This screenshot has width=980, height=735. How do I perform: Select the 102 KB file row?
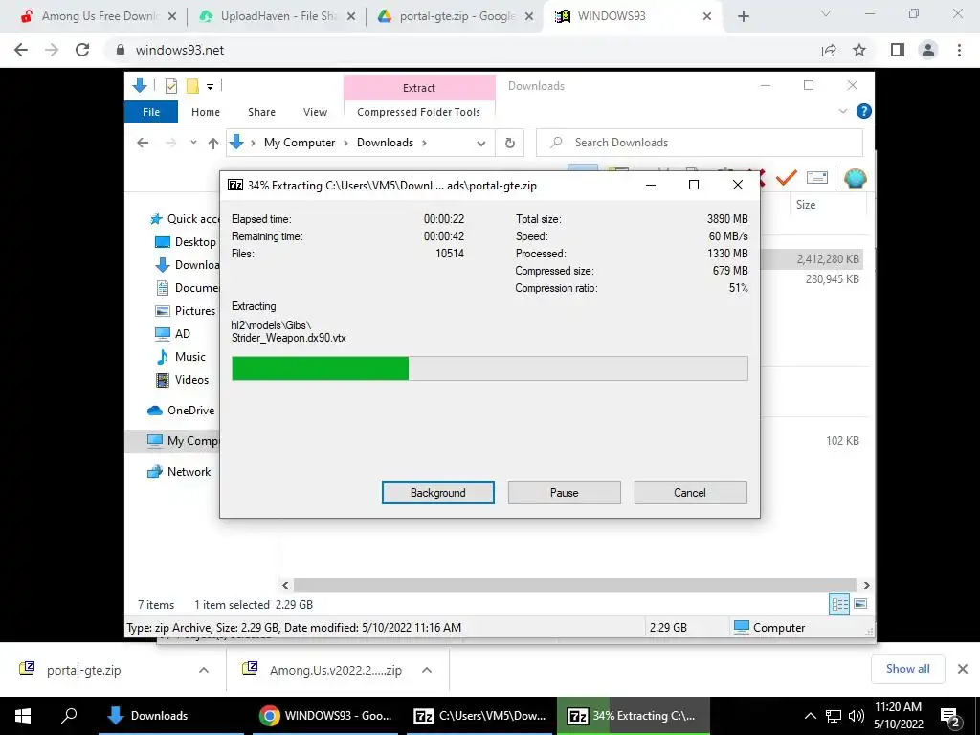click(812, 440)
